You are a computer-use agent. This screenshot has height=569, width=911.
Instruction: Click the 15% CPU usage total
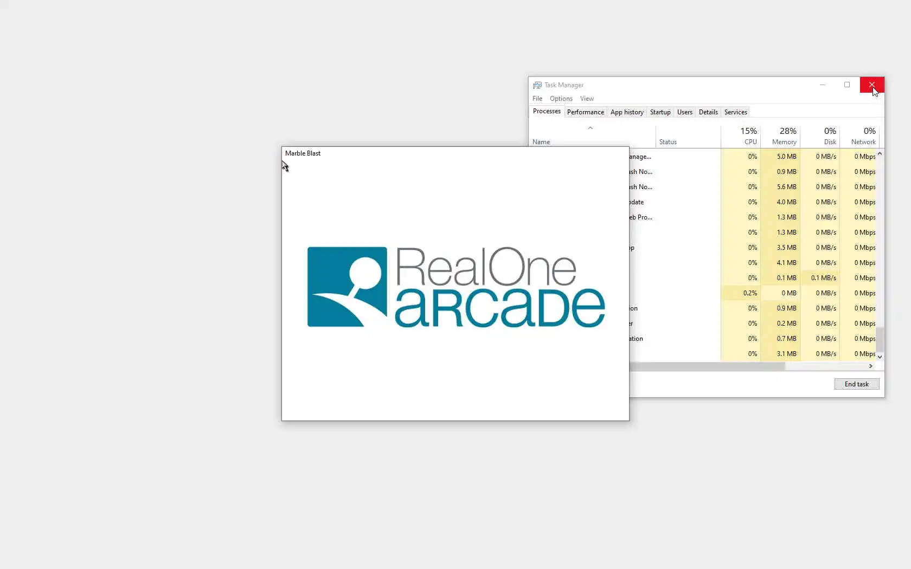tap(748, 131)
